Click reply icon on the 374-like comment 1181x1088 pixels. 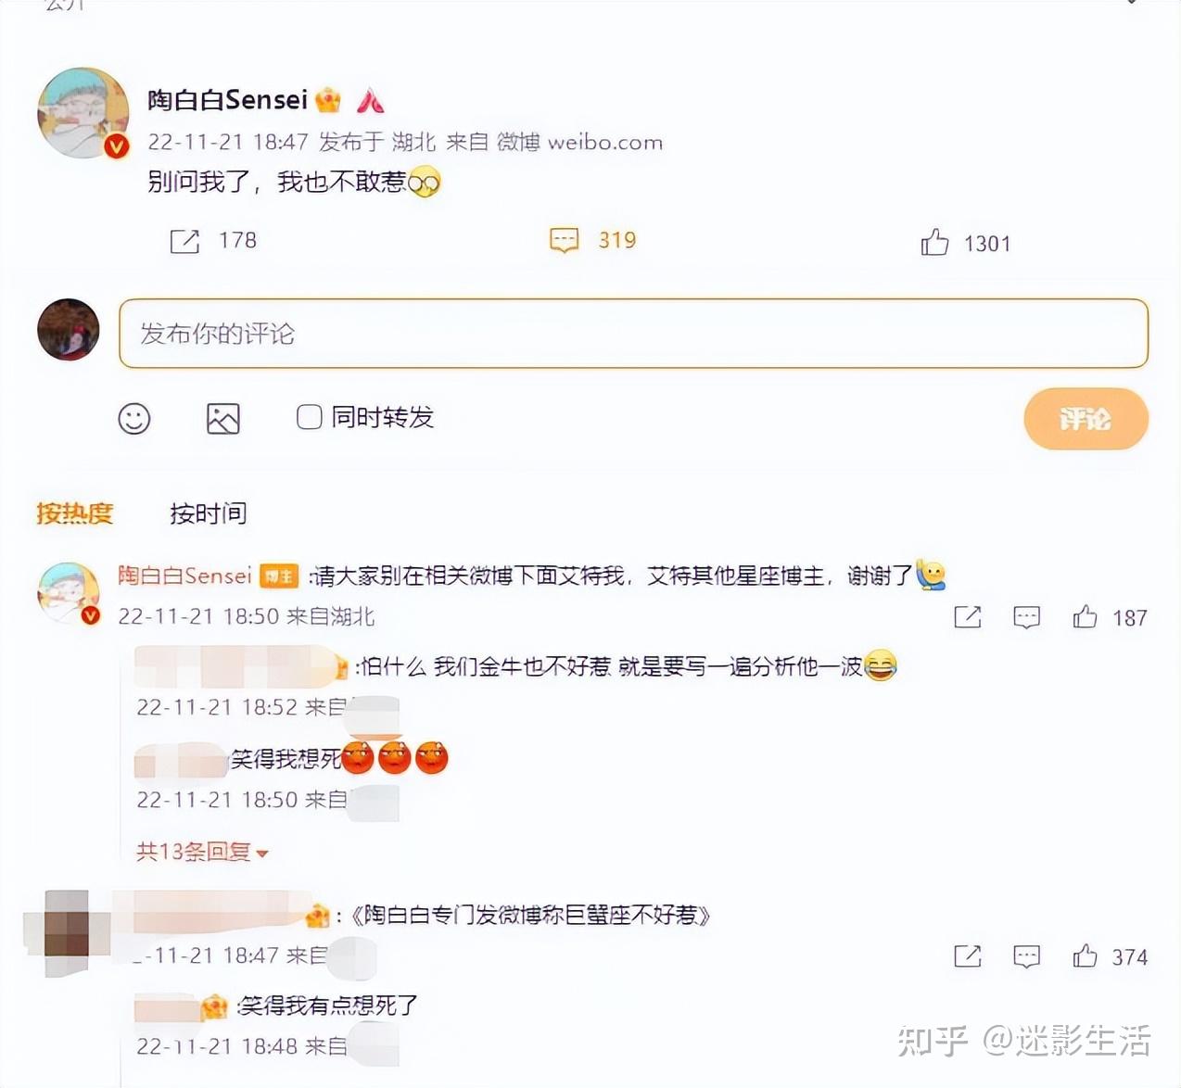[1026, 956]
